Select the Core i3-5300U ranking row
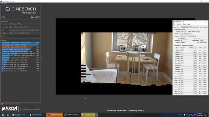The image size is (209, 117). (x=20, y=71)
